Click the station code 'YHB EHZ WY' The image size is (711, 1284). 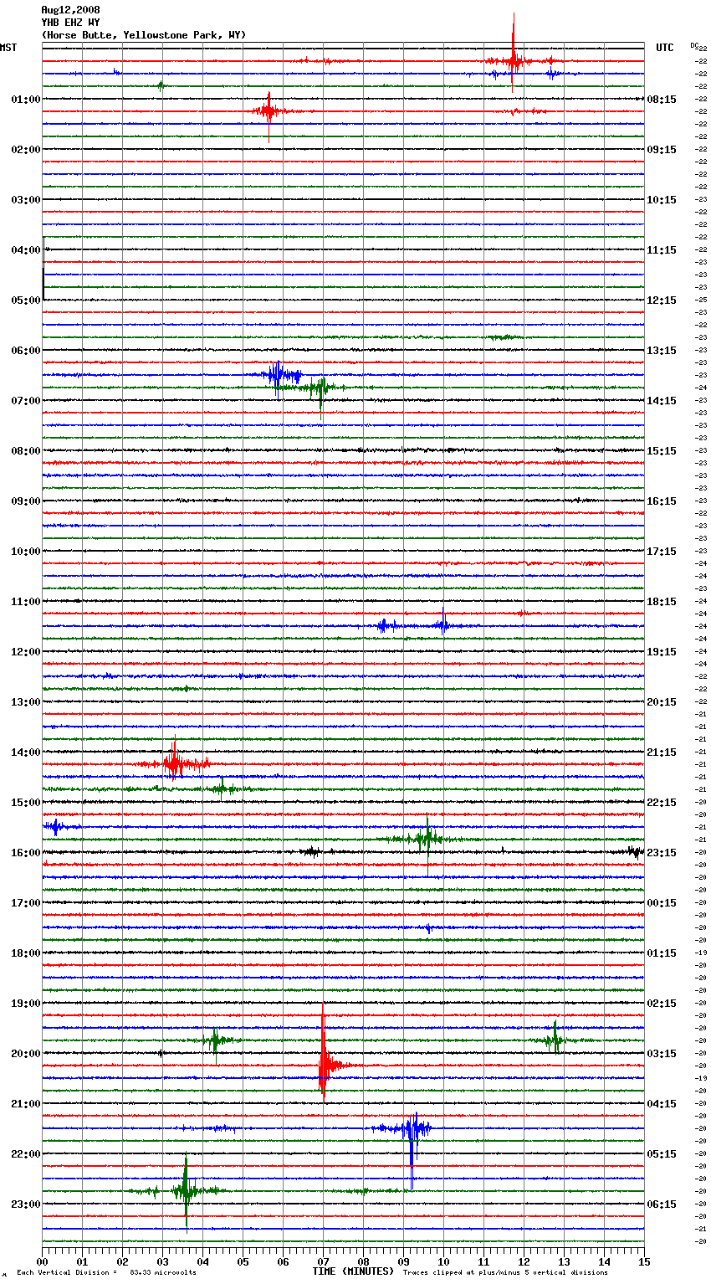point(70,23)
